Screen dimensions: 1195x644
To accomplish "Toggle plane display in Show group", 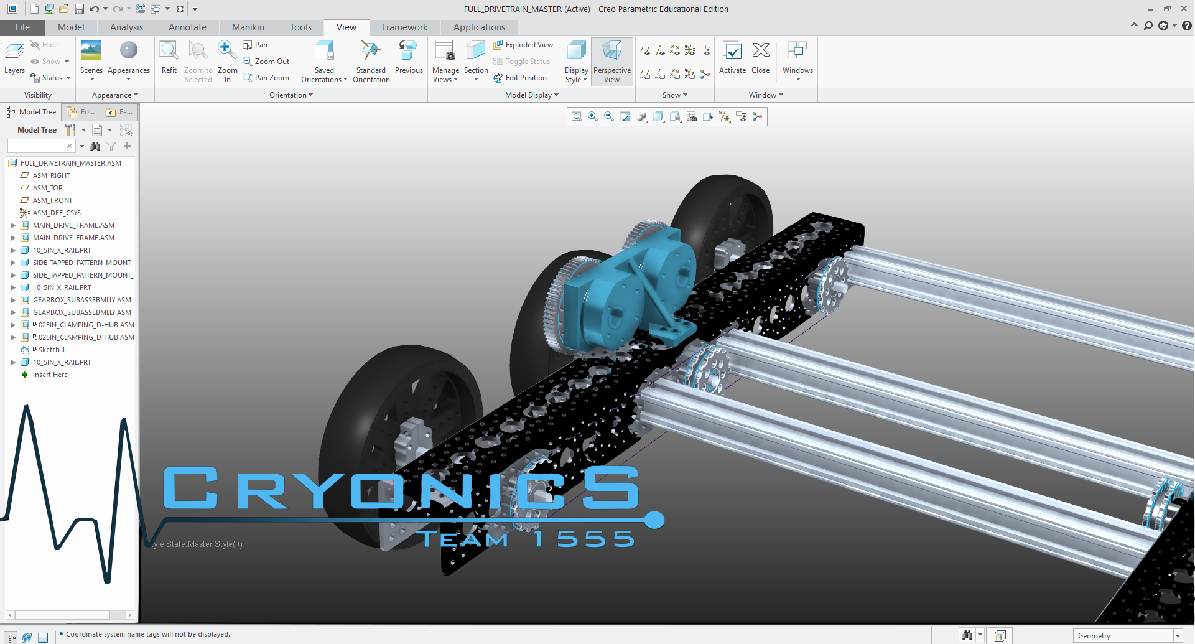I will pyautogui.click(x=645, y=50).
